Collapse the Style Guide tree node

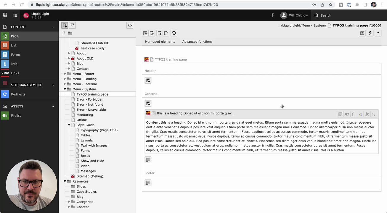click(x=69, y=125)
